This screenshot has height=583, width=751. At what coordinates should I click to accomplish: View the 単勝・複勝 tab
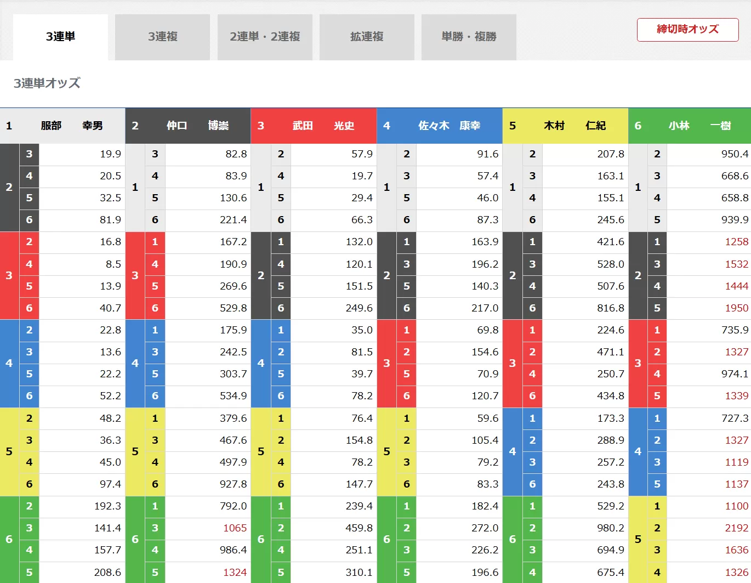click(x=469, y=37)
